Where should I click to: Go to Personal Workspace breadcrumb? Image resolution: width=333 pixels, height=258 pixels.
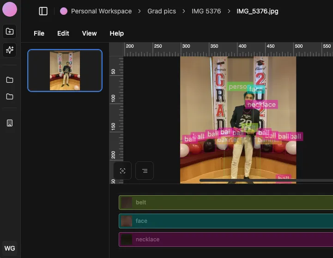[101, 11]
